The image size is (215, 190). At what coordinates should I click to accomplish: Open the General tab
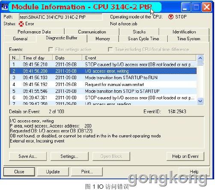click(x=20, y=39)
